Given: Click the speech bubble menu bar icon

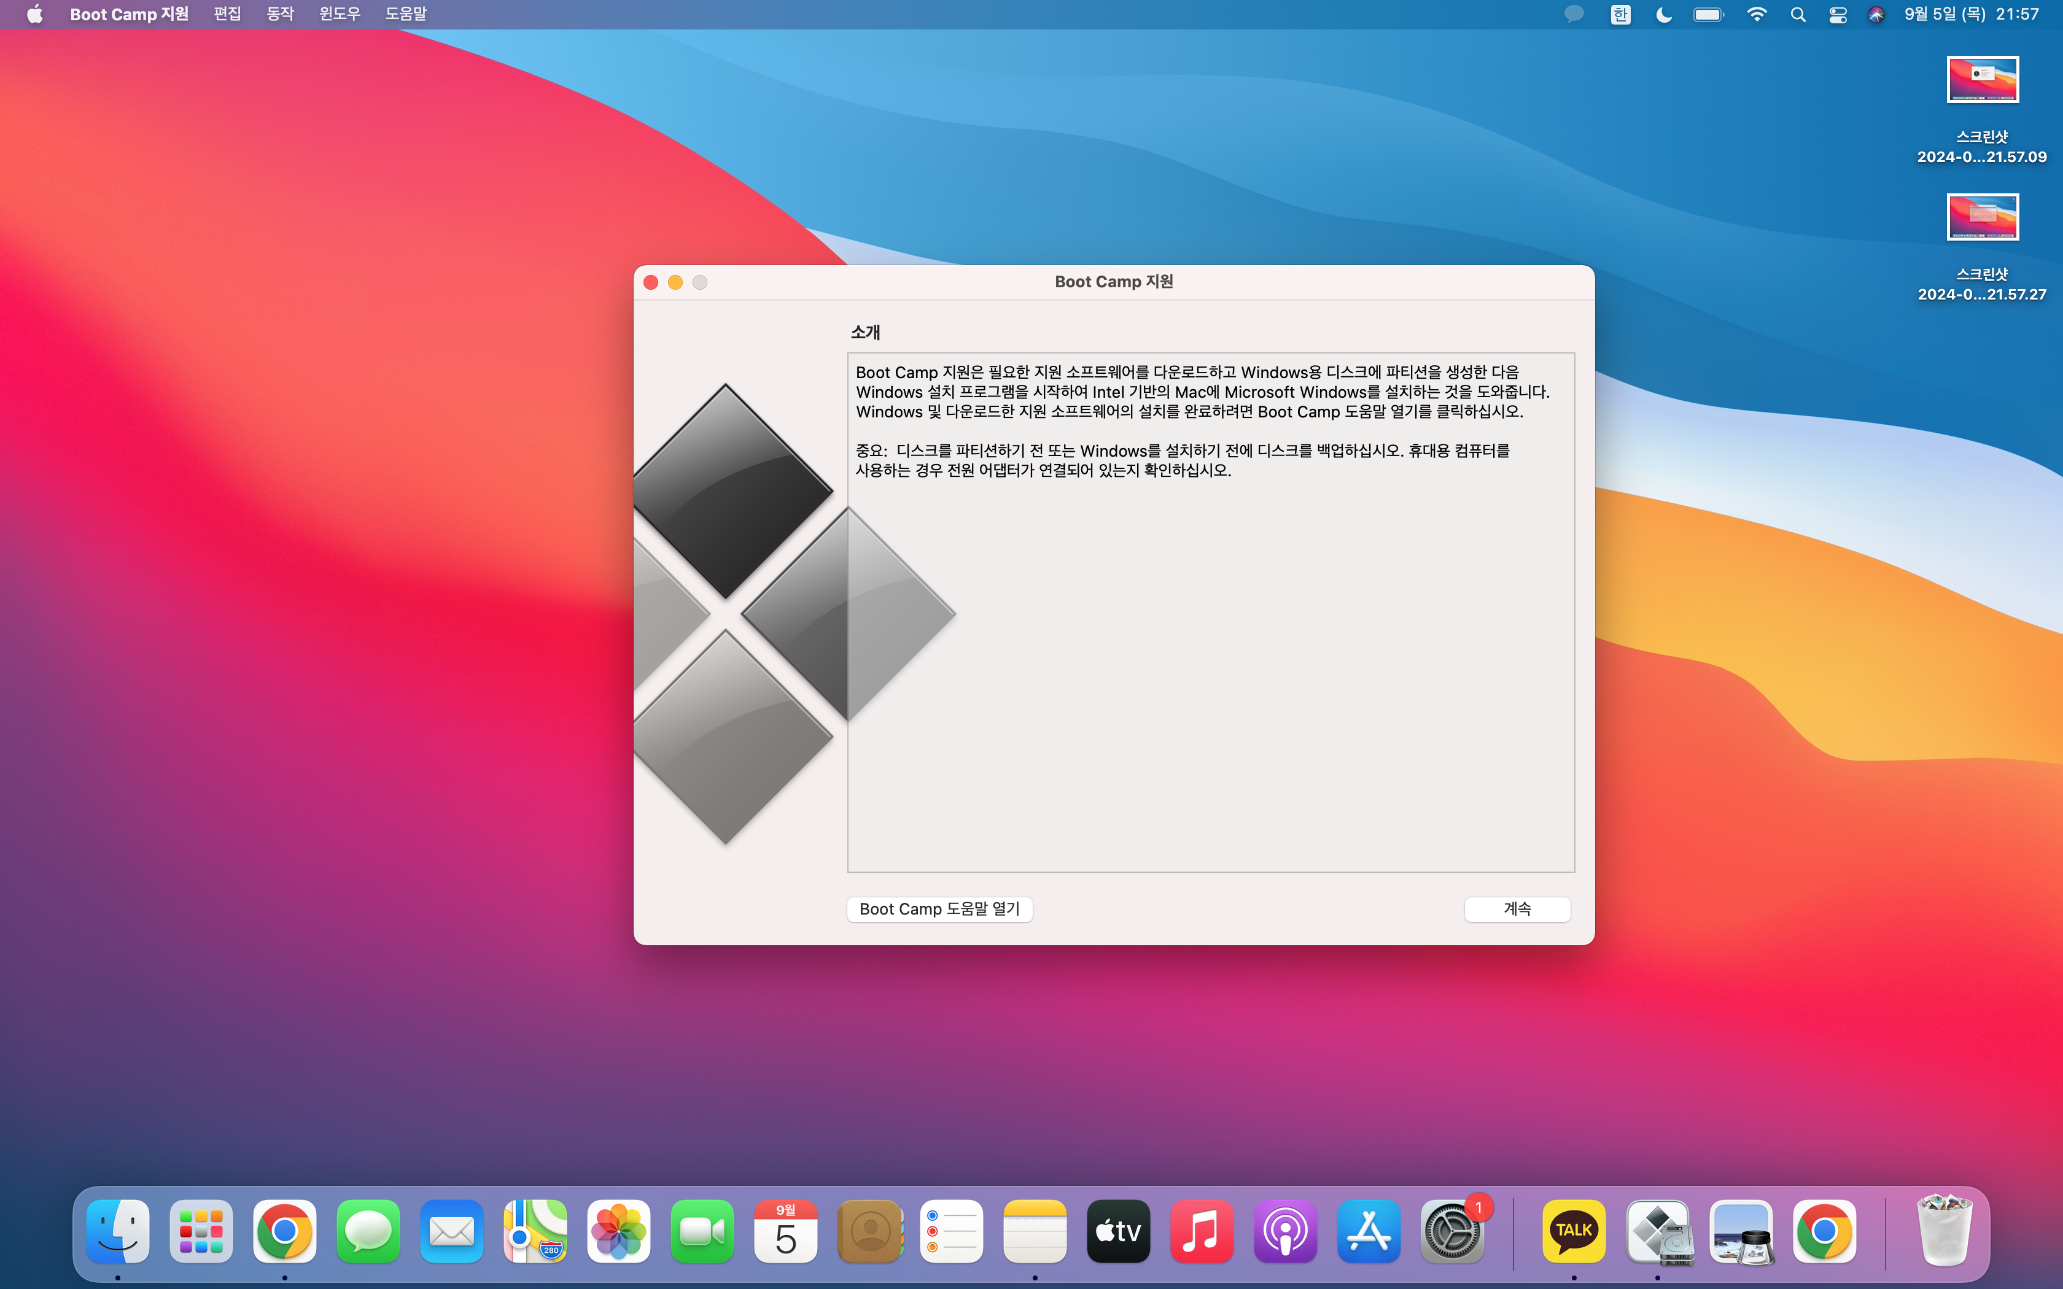Looking at the screenshot, I should pos(1574,15).
